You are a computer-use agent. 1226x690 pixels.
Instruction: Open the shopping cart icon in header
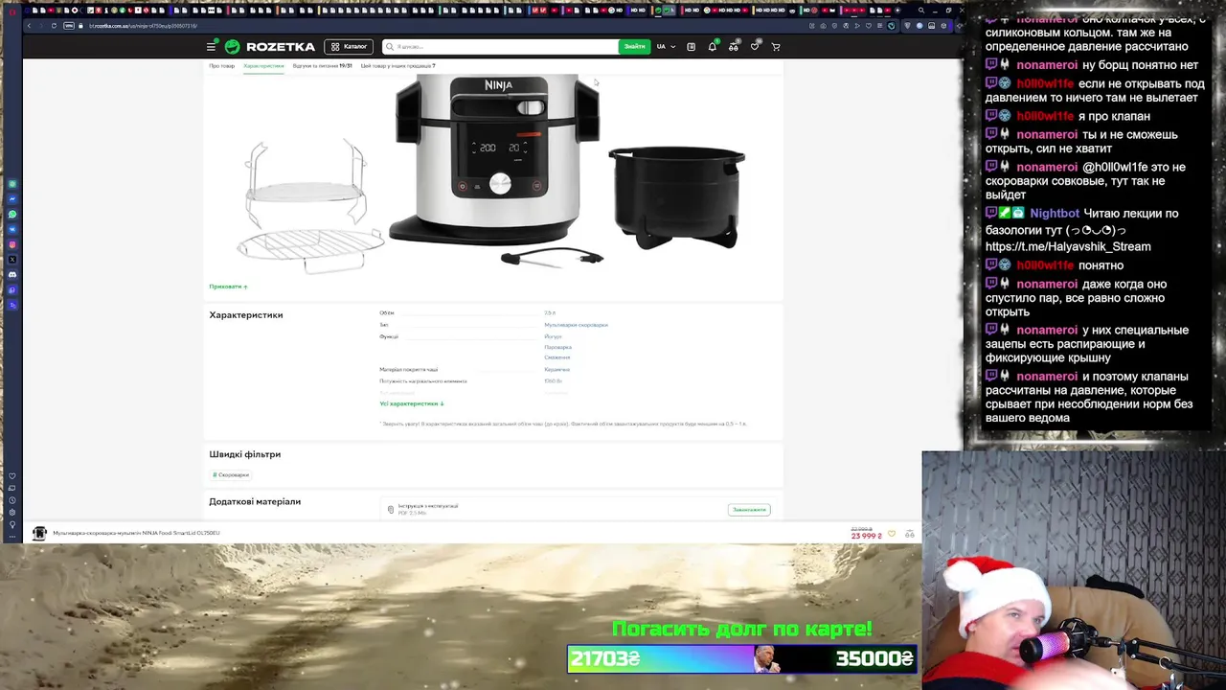pyautogui.click(x=776, y=46)
